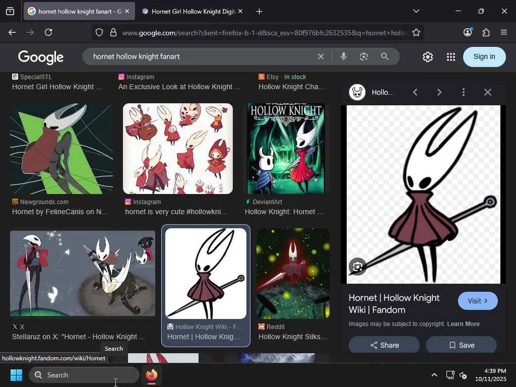Show hidden system tray icons
The image size is (516, 387).
pos(434,375)
